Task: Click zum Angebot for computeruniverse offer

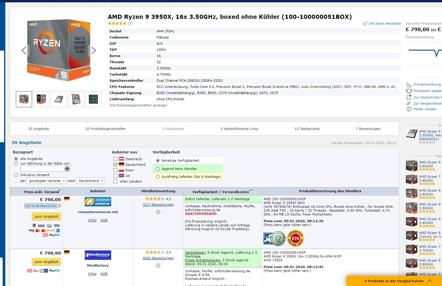Action: 46,217
